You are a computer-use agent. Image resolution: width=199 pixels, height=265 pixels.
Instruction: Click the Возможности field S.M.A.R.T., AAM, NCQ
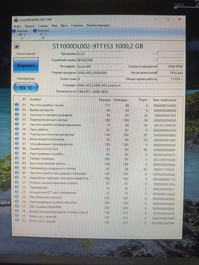click(130, 92)
